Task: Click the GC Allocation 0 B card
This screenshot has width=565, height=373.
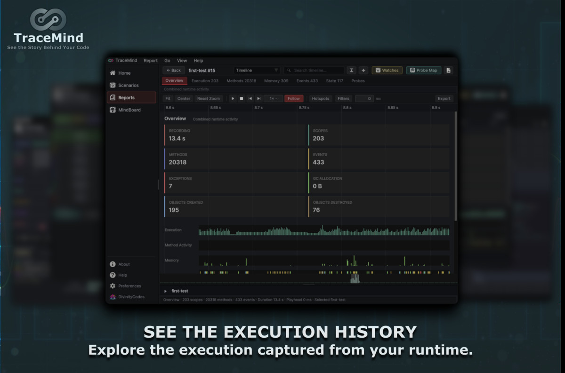Action: [379, 183]
